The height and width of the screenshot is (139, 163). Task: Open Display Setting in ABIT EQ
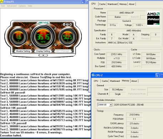[x=43, y=51]
